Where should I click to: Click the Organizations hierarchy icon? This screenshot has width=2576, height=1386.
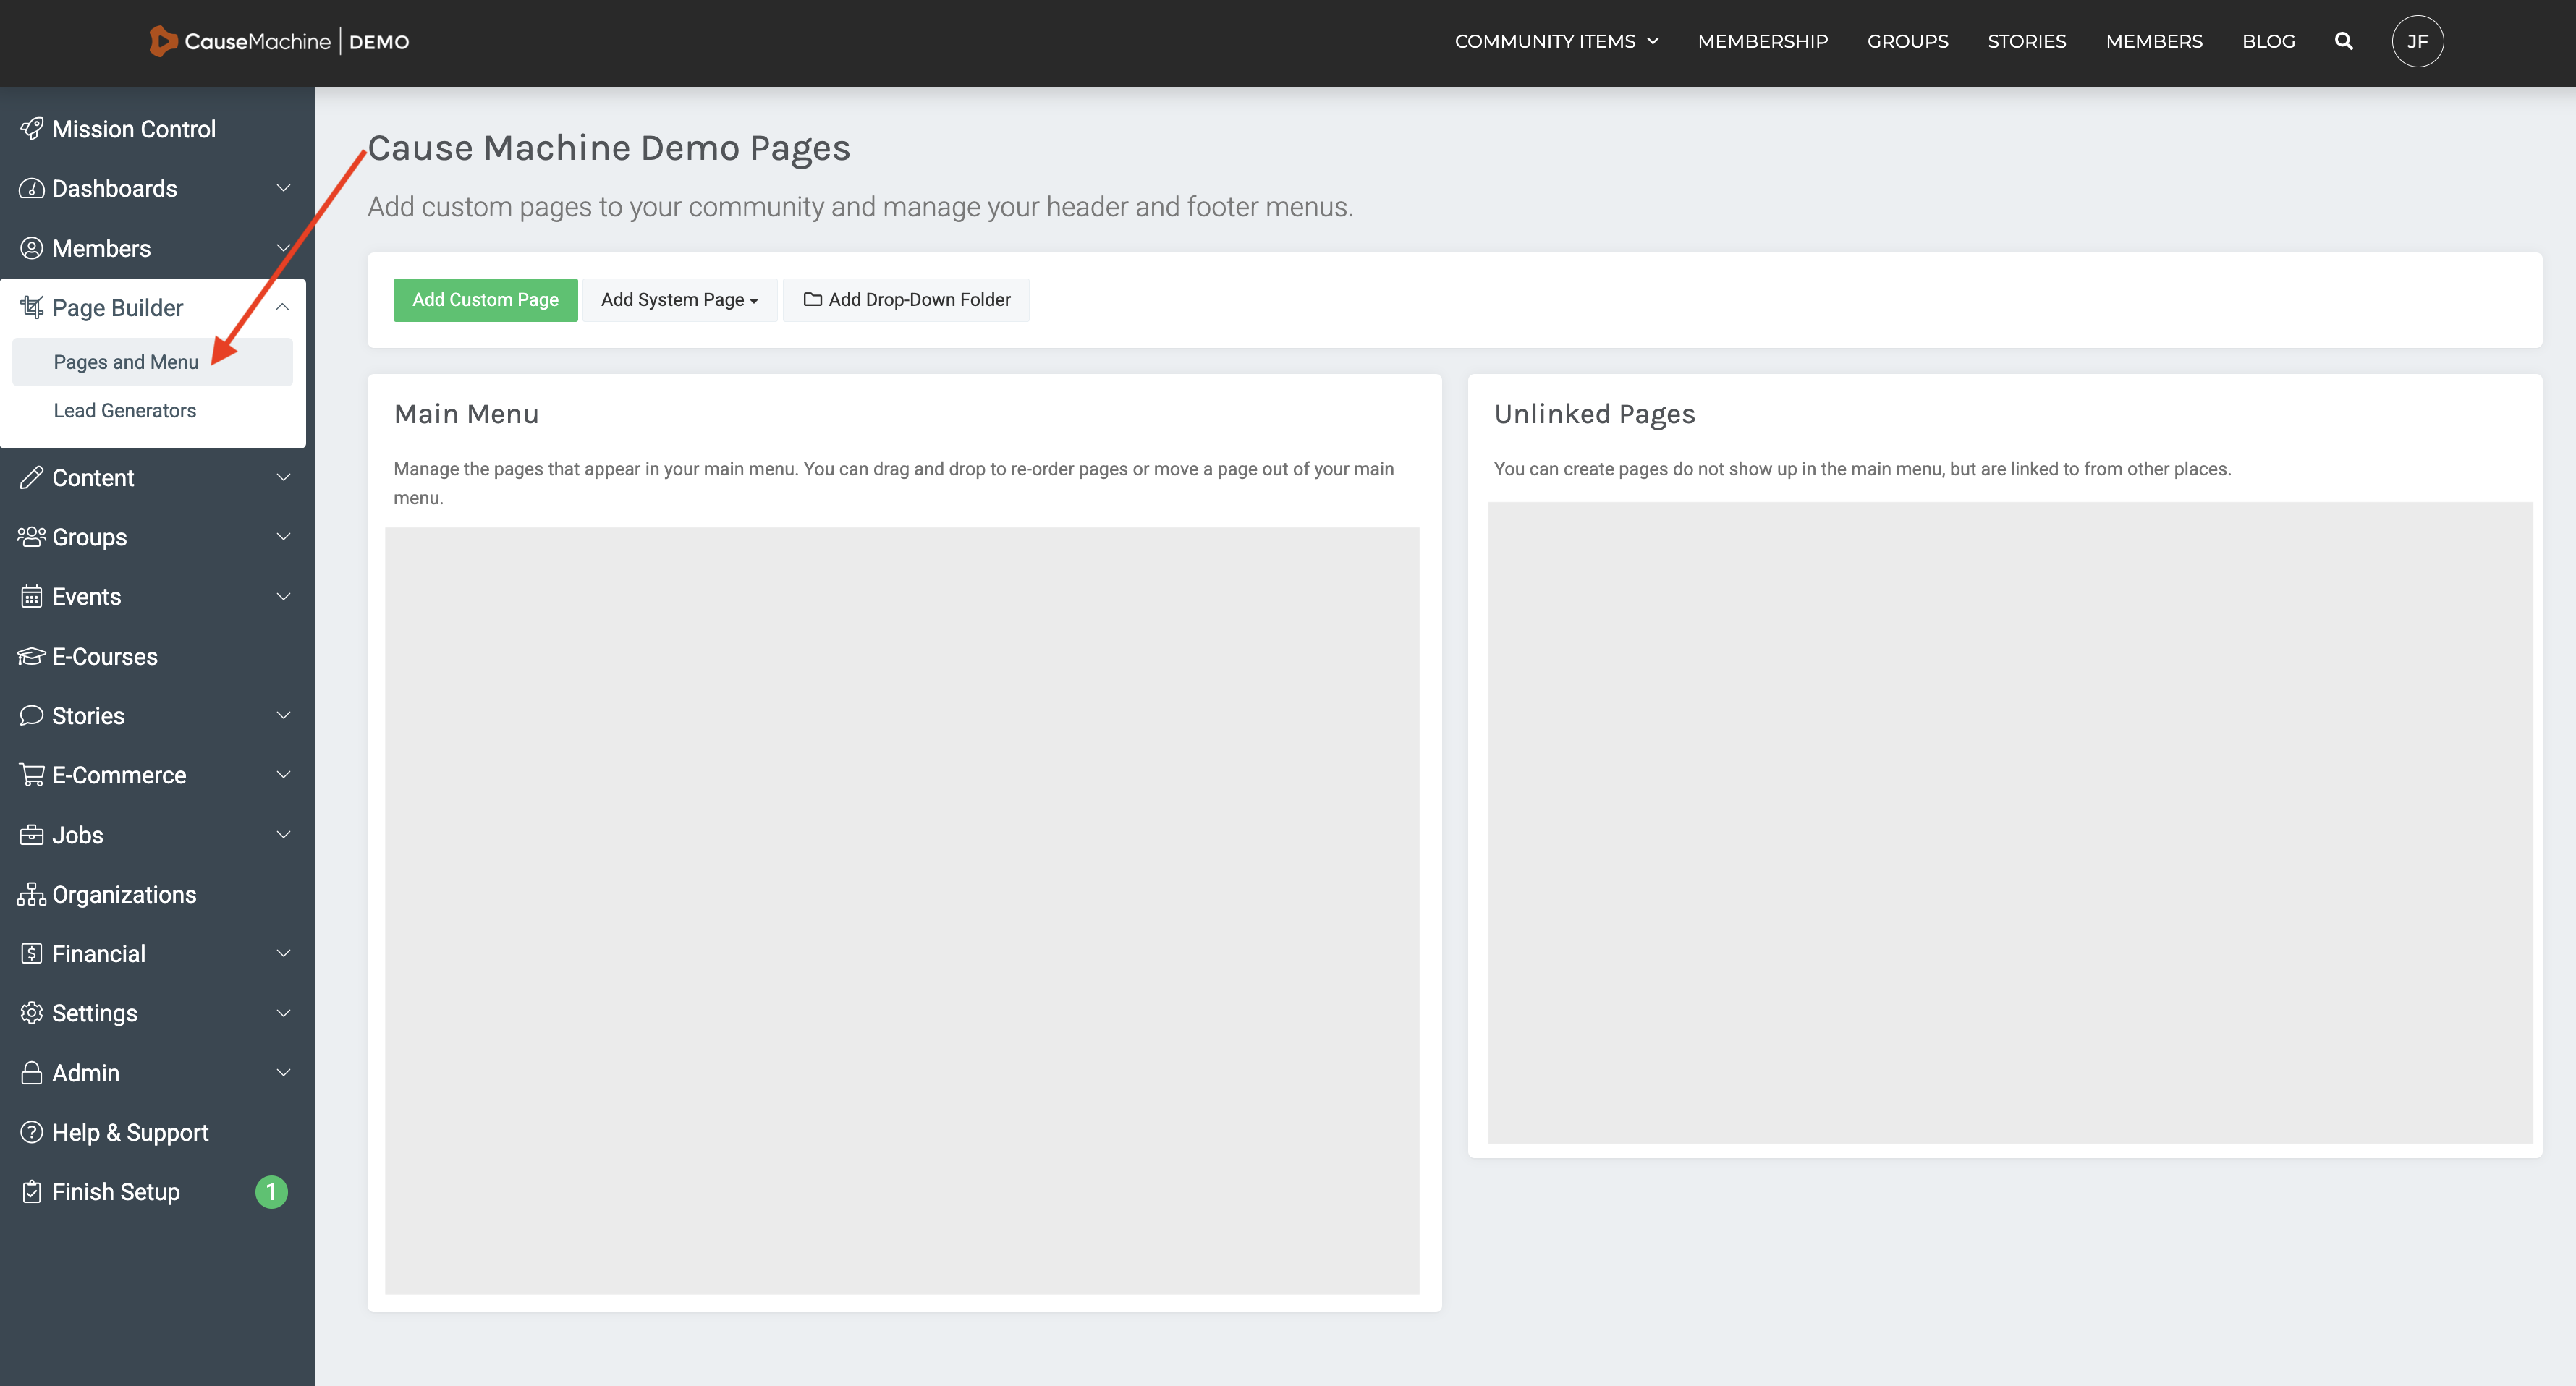(31, 894)
